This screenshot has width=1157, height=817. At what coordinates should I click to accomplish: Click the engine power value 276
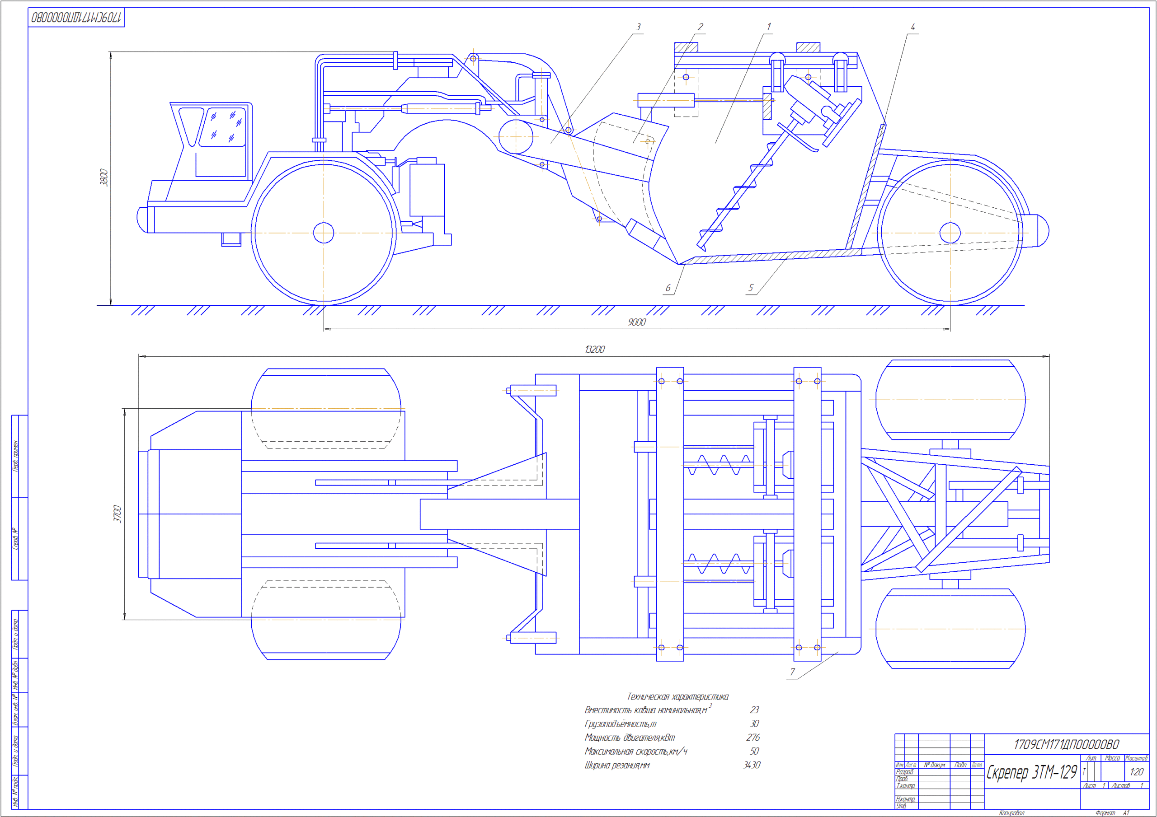tap(753, 738)
